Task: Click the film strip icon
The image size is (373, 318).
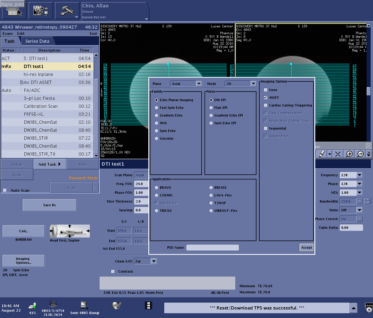Action: click(148, 306)
